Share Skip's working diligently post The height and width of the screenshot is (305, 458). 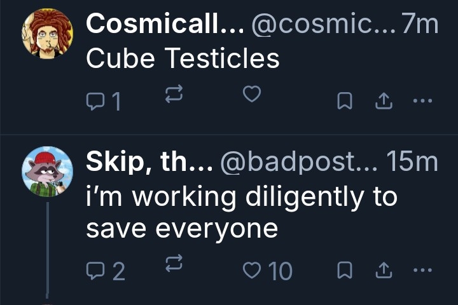pyautogui.click(x=384, y=271)
